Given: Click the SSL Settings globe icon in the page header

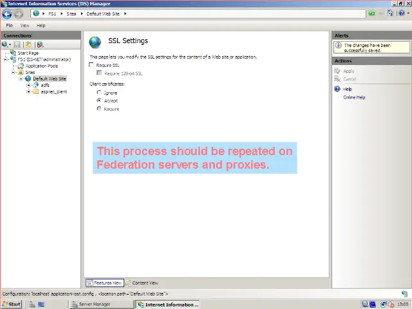Looking at the screenshot, I should [x=95, y=42].
